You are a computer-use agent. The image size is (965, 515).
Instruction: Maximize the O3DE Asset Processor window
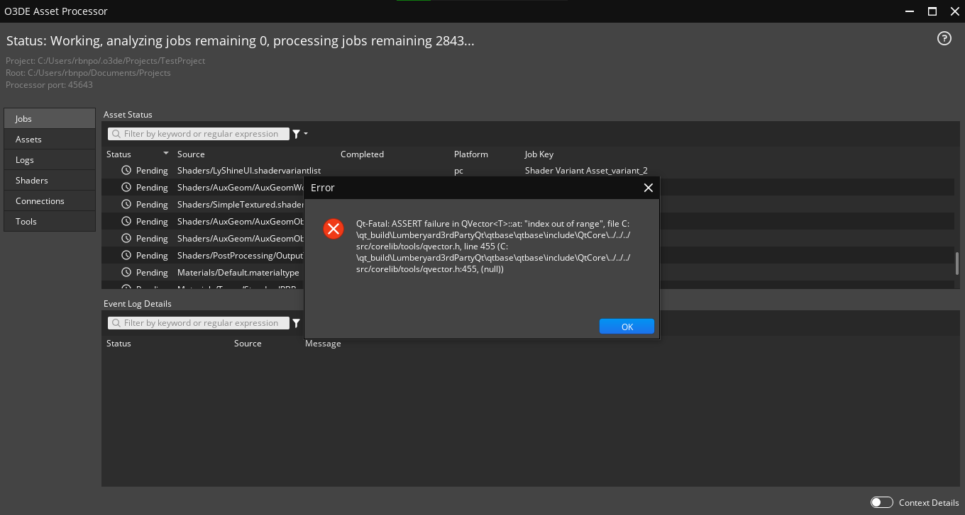[932, 11]
